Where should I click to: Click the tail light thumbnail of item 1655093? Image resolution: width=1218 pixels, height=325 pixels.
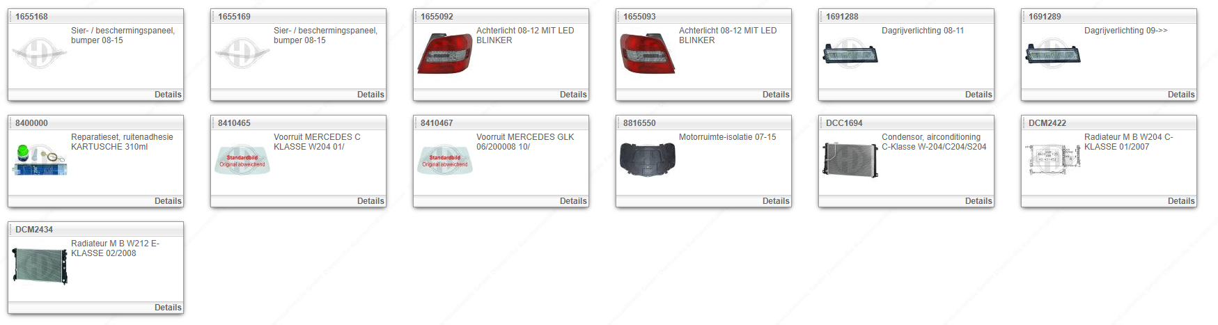648,54
